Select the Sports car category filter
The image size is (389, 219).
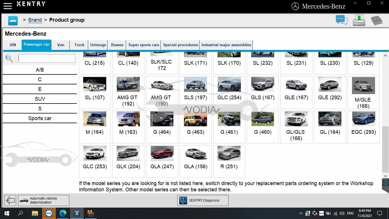(40, 118)
